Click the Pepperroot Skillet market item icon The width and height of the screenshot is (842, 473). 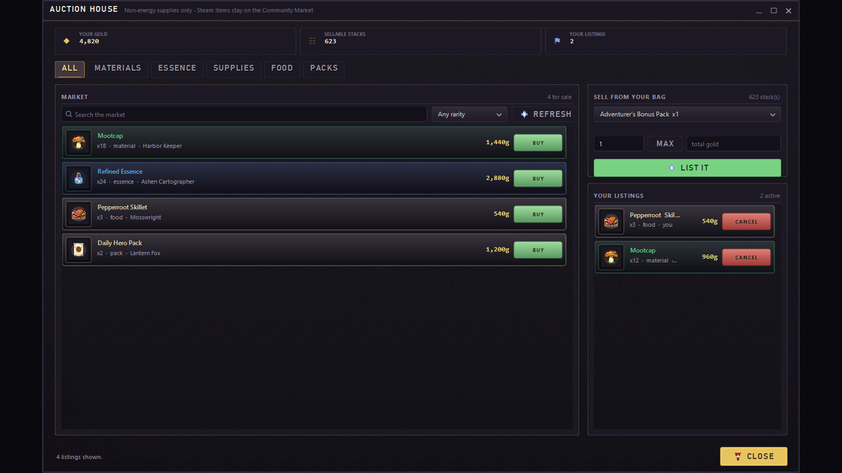pos(78,214)
